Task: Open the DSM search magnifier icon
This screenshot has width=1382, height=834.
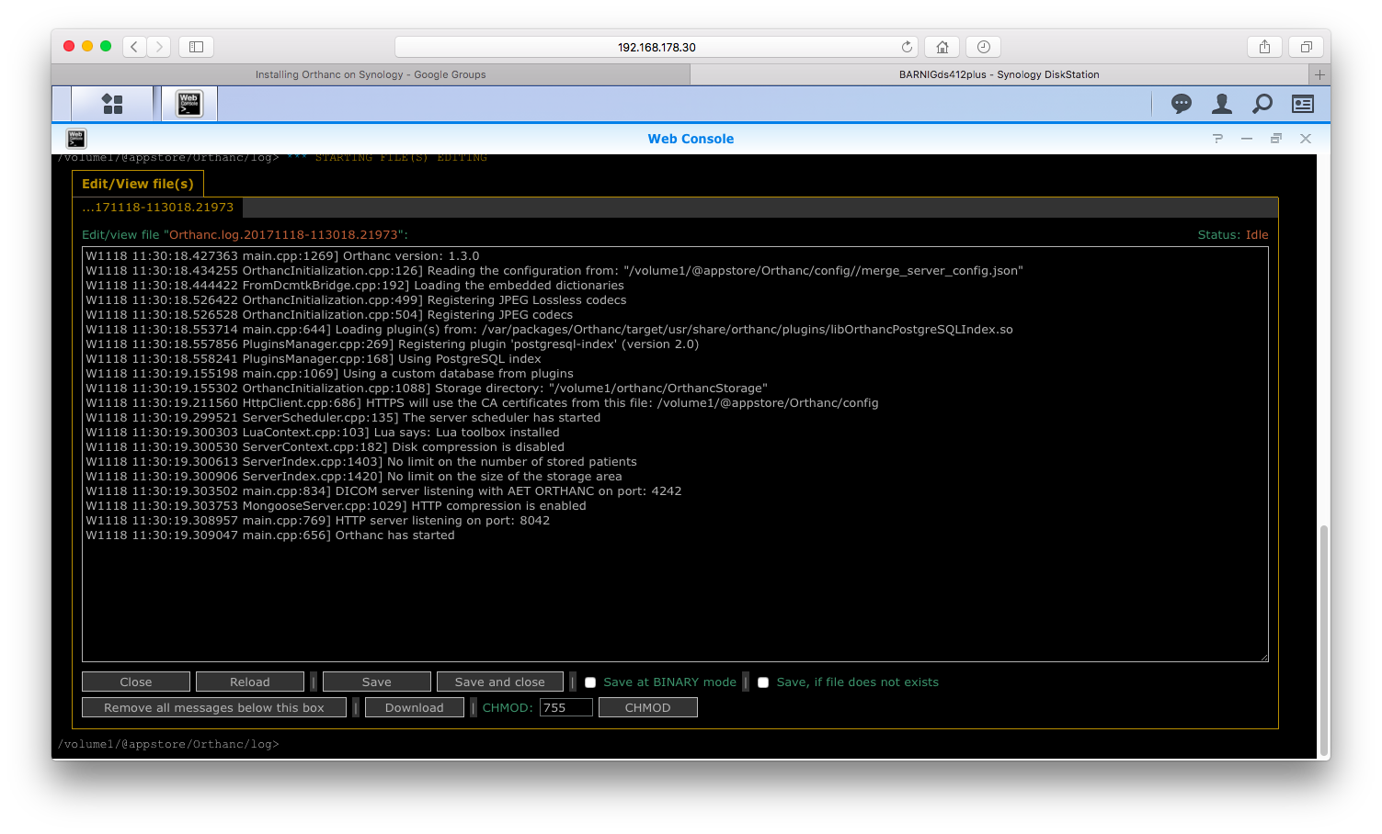Action: click(1262, 104)
